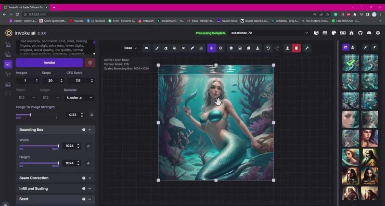
Task: Click the purple Invoke button
Action: pyautogui.click(x=49, y=63)
